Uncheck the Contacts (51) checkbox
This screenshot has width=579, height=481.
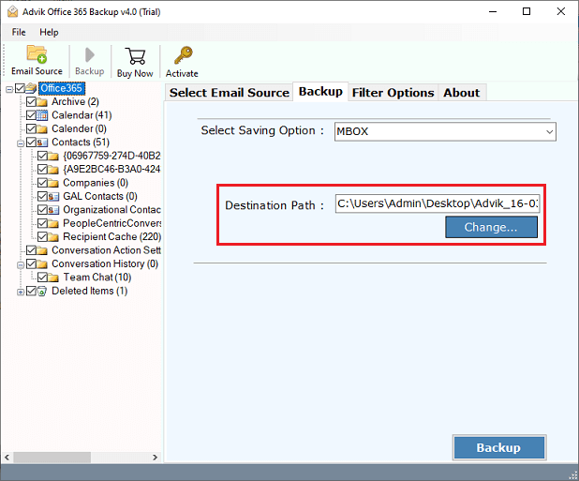point(31,143)
